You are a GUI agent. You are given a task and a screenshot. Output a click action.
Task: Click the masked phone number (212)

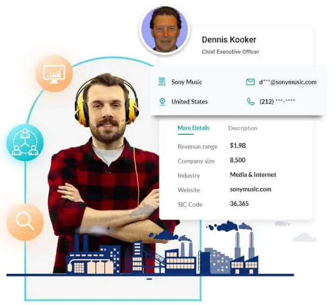tap(278, 102)
